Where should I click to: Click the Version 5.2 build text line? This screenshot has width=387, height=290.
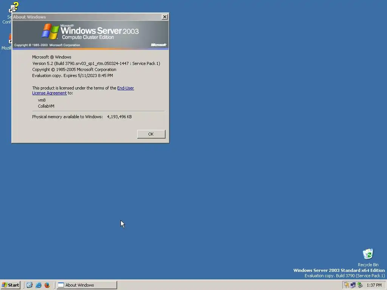[x=96, y=63]
